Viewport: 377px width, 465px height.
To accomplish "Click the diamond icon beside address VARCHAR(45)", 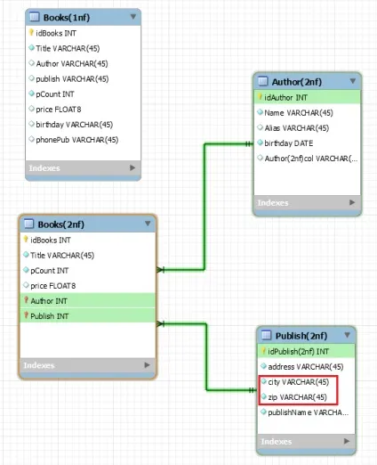I will point(263,366).
